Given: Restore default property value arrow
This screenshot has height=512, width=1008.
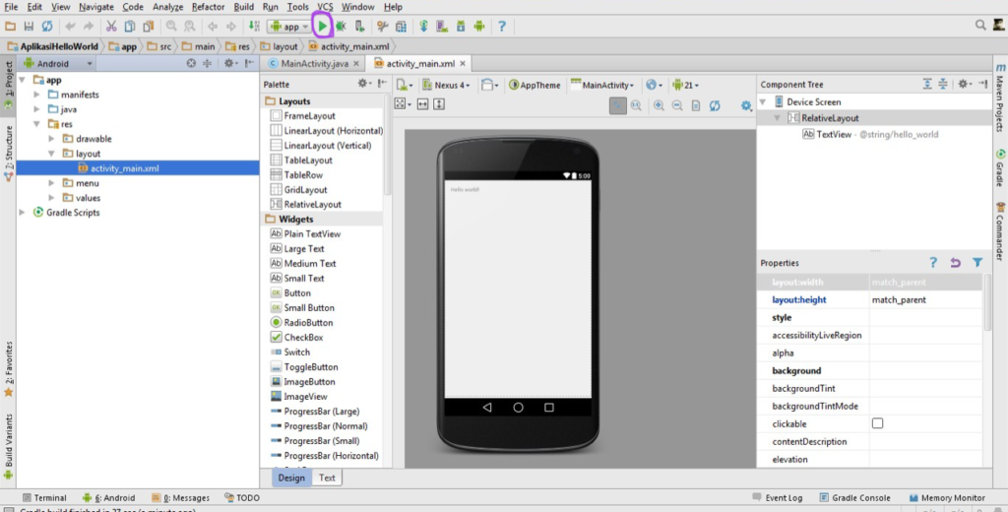Looking at the screenshot, I should 955,263.
